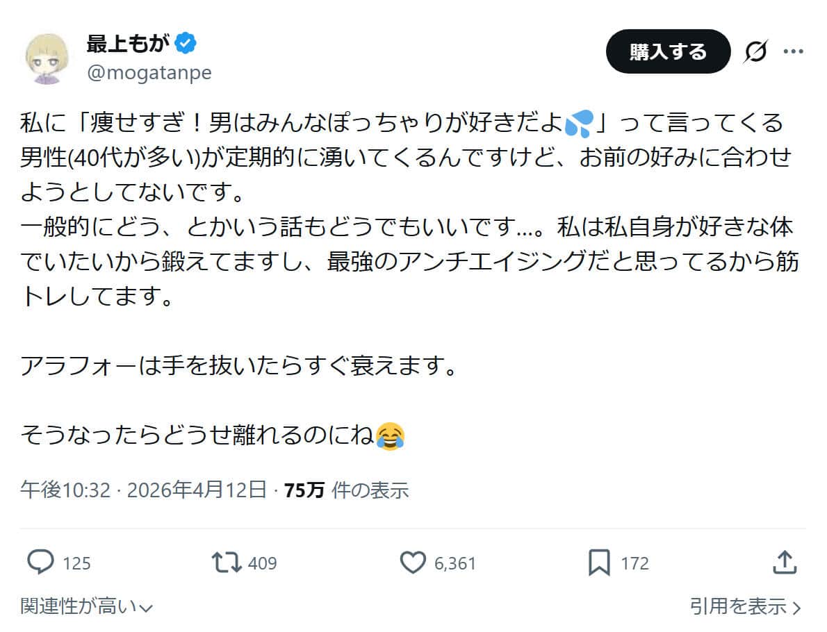View the 75万 件の表示 view count
827x632 pixels.
(346, 490)
